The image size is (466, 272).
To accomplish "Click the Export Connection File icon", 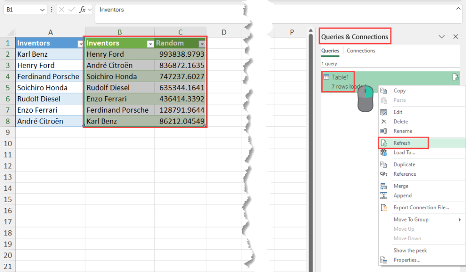I will [x=384, y=208].
